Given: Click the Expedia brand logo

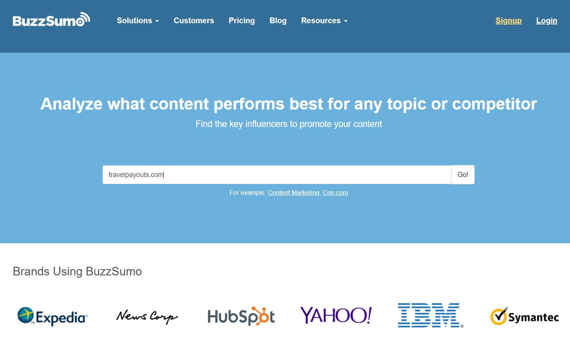Looking at the screenshot, I should point(53,317).
